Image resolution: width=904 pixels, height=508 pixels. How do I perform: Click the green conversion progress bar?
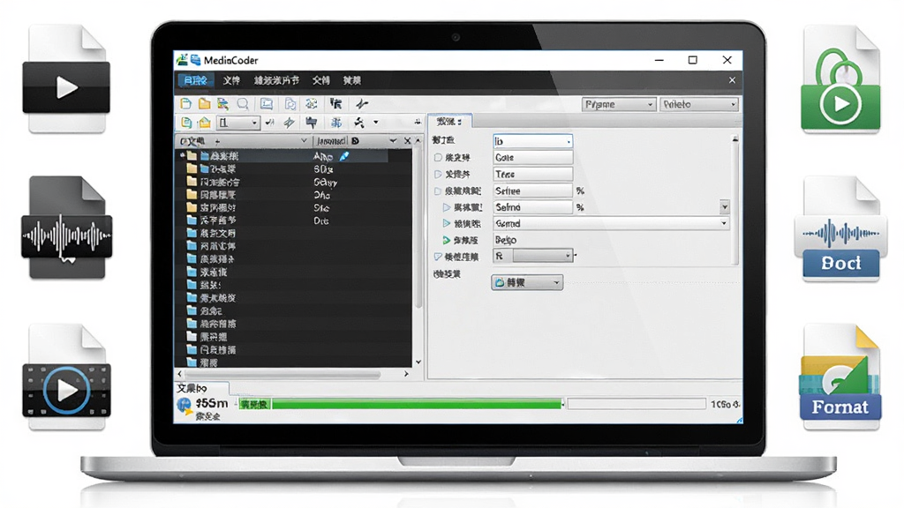point(417,404)
